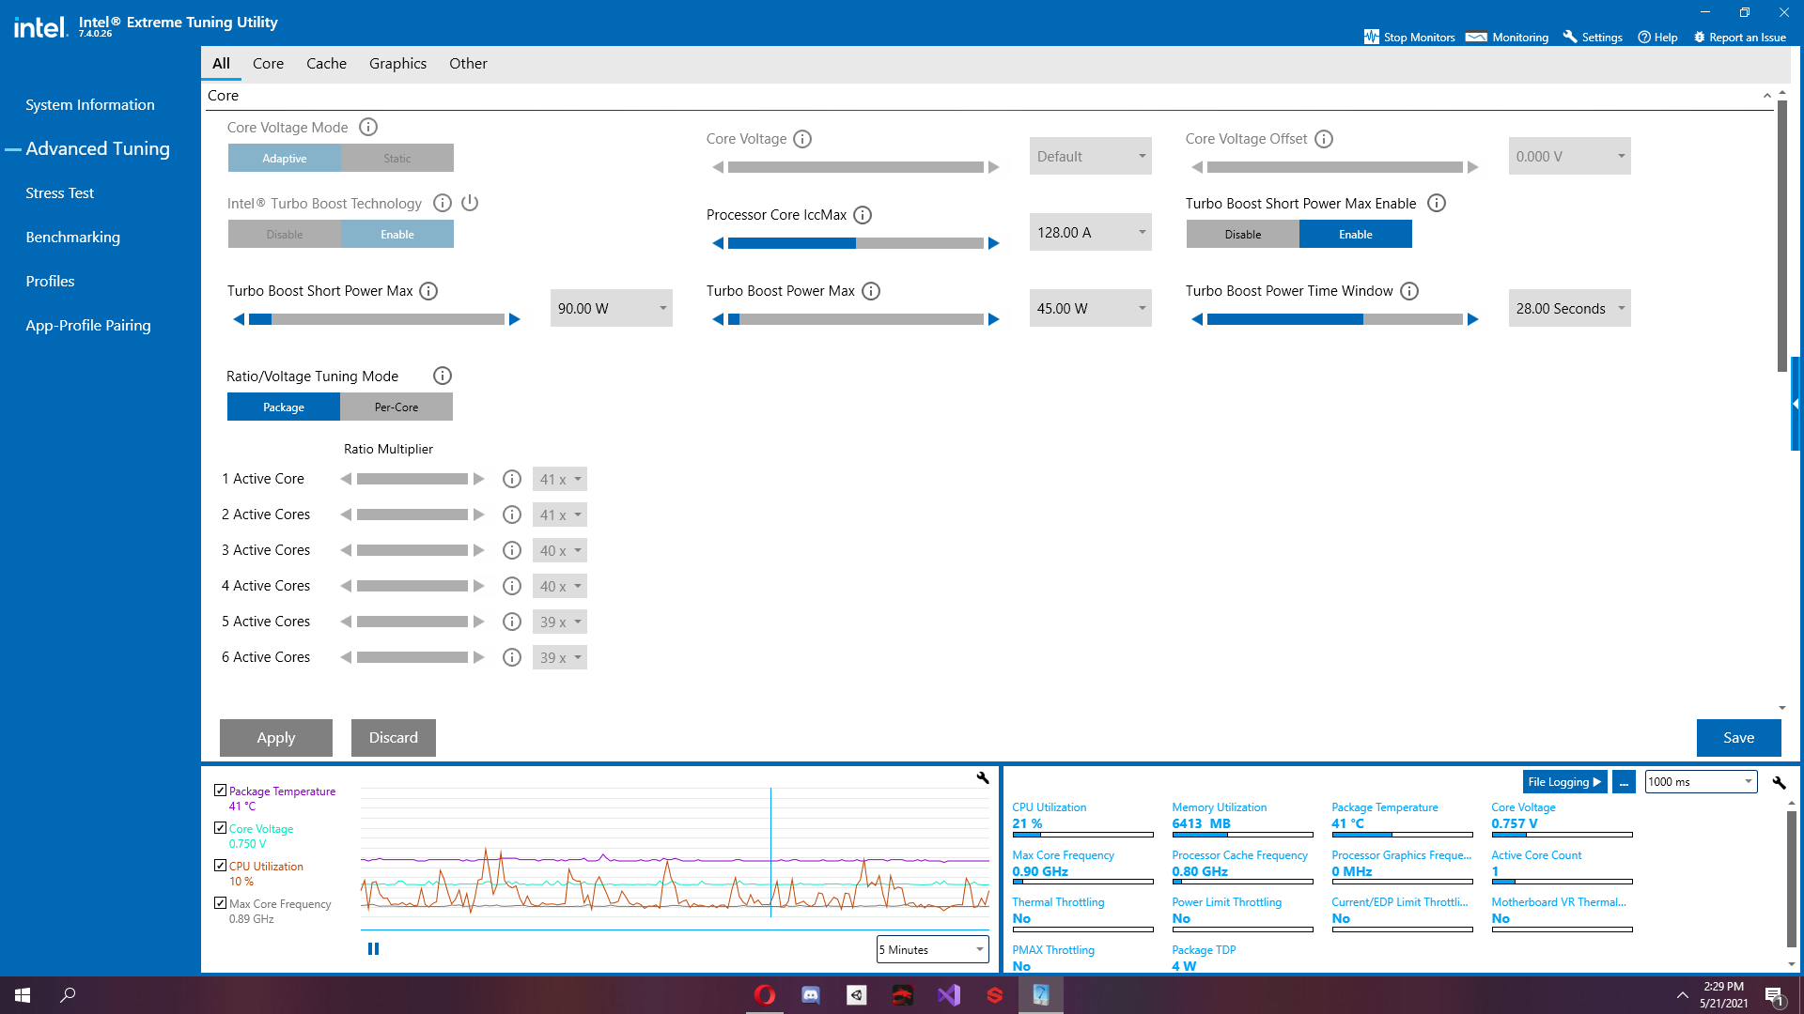Click Stop Monitors in top toolbar

pyautogui.click(x=1408, y=38)
